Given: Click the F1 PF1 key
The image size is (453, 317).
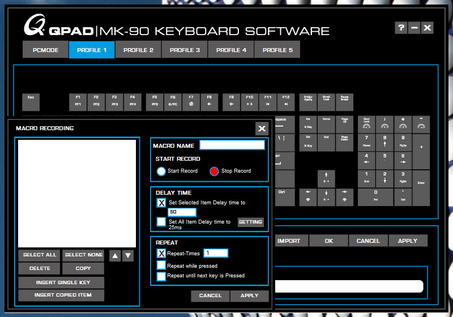Looking at the screenshot, I should coord(78,102).
